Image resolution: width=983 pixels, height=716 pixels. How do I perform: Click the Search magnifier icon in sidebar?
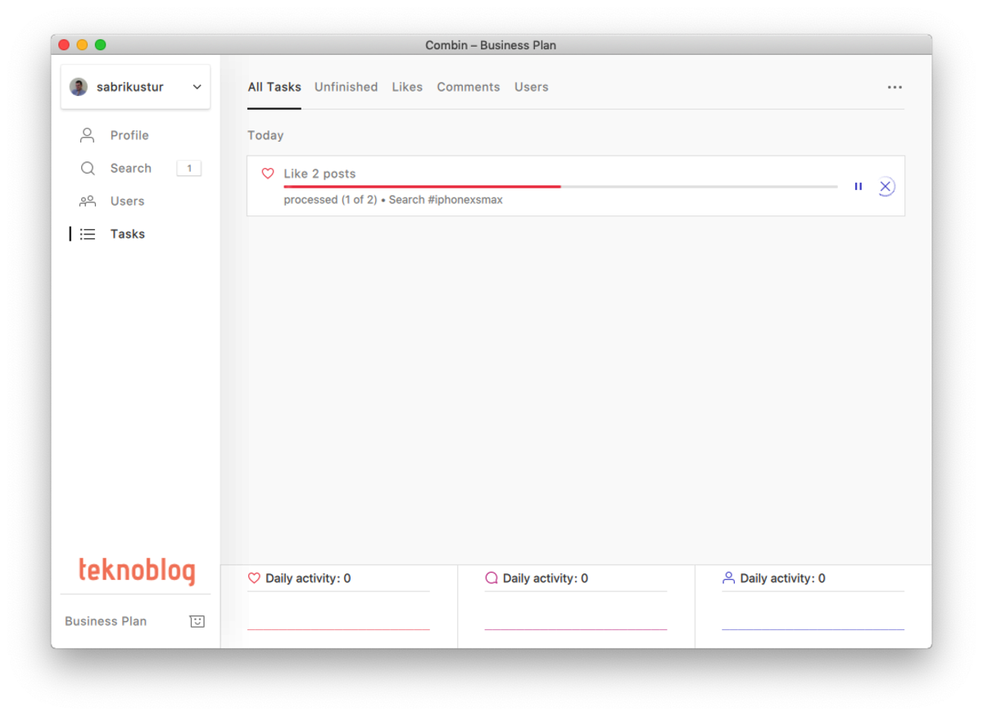coord(88,168)
